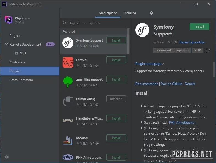This screenshot has width=216, height=163.
Task: Switch to the Marketplace tab
Action: tap(108, 13)
